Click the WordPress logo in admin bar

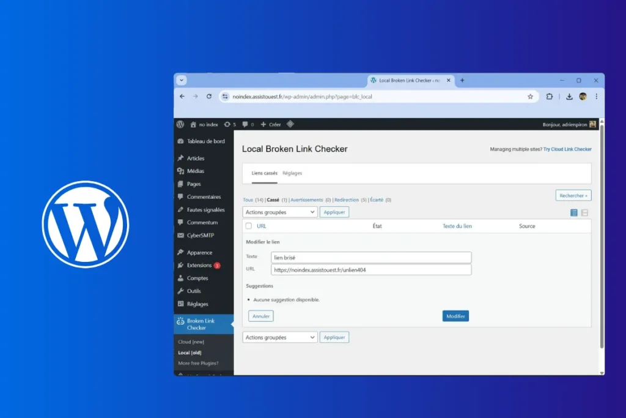180,124
